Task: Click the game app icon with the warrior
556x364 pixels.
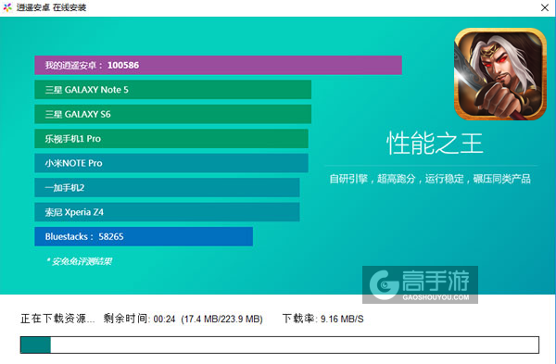Action: 500,74
